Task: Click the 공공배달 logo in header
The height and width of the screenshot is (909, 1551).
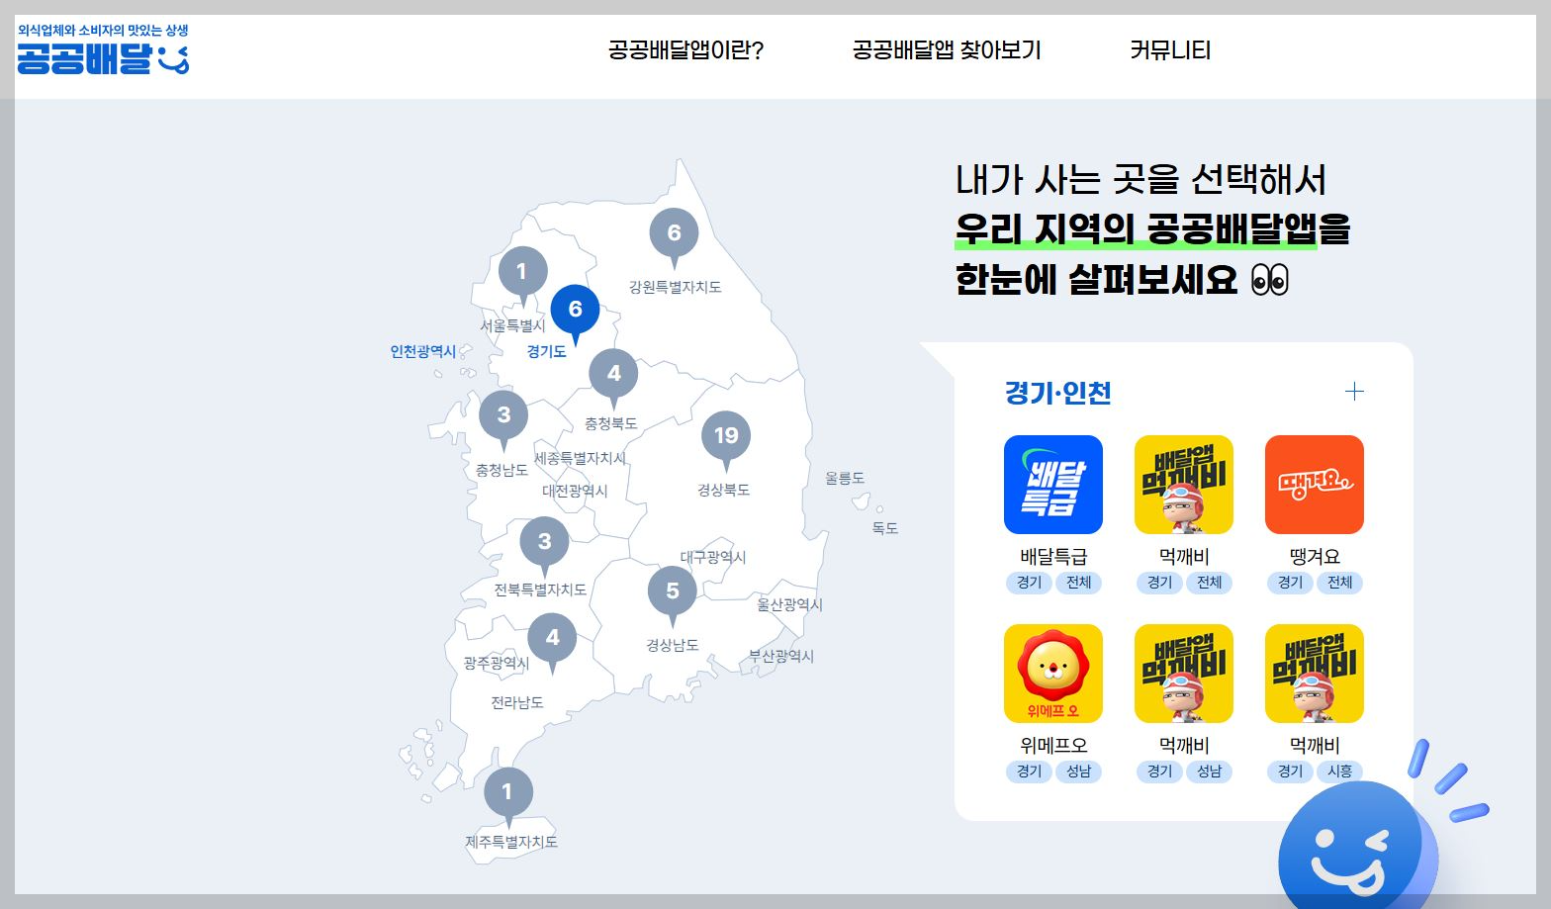Action: [x=103, y=50]
